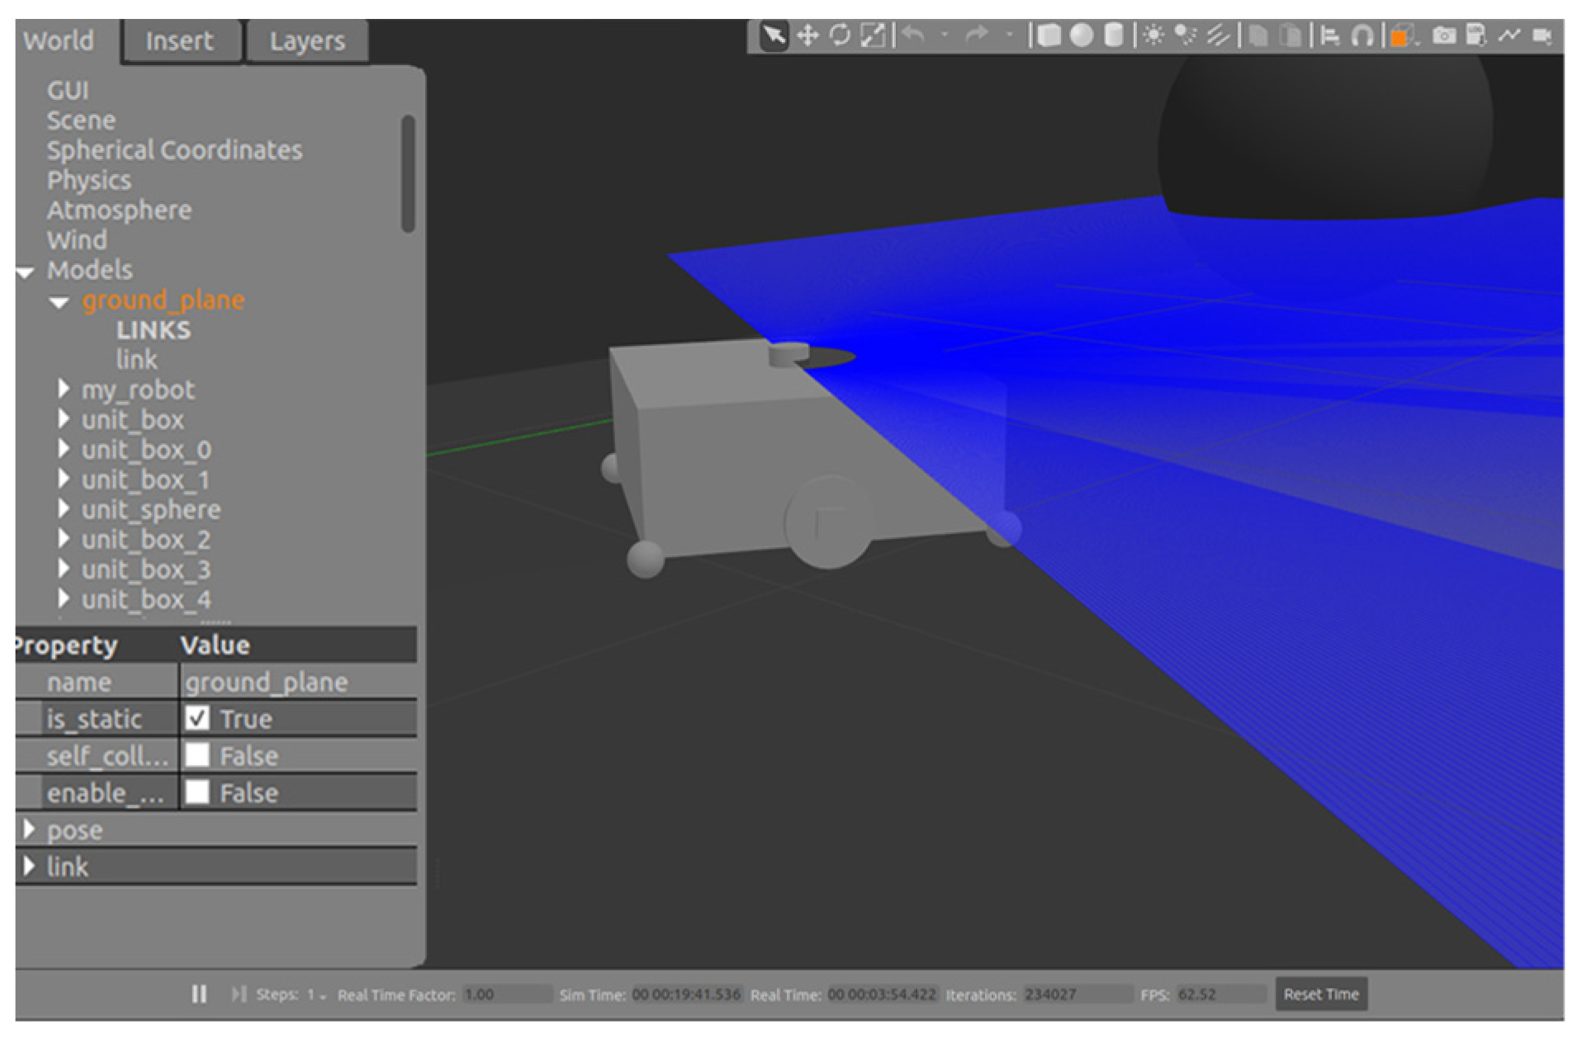Insert a cylinder shape from toolbar
The height and width of the screenshot is (1039, 1577).
click(x=1114, y=35)
